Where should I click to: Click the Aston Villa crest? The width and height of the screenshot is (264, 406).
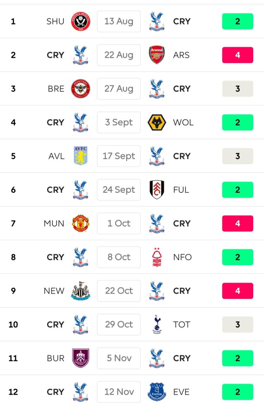click(x=81, y=156)
